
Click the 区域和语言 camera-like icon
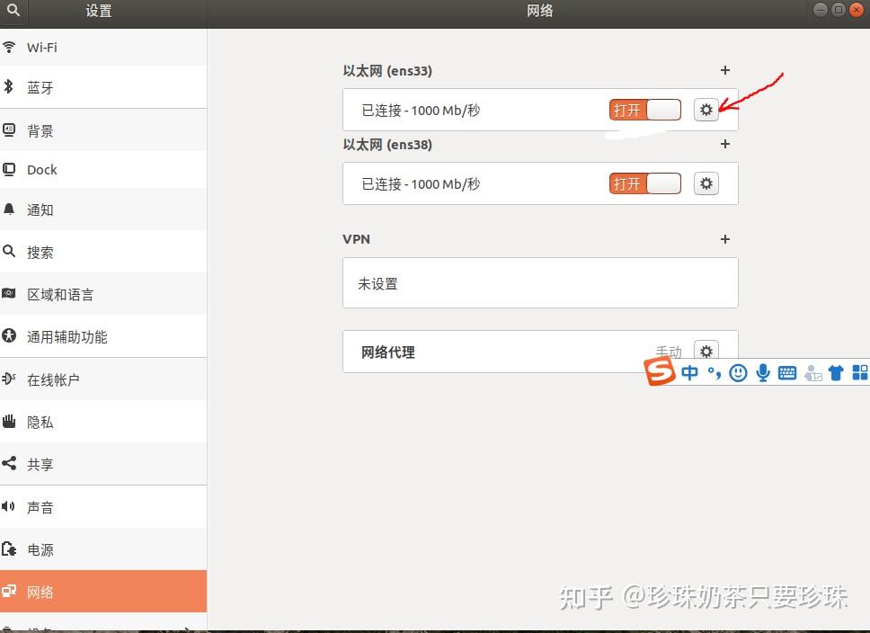pos(8,294)
